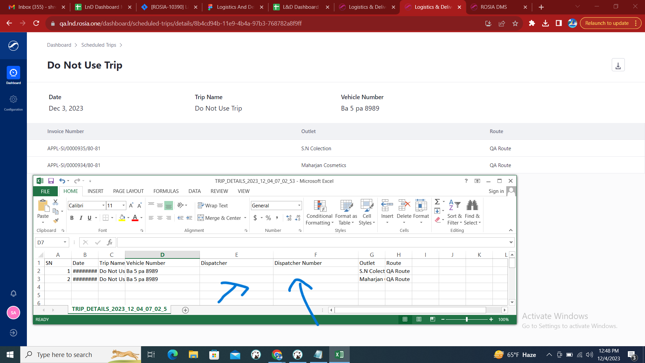Open the notifications bell in sidebar
This screenshot has width=645, height=363.
pyautogui.click(x=13, y=293)
